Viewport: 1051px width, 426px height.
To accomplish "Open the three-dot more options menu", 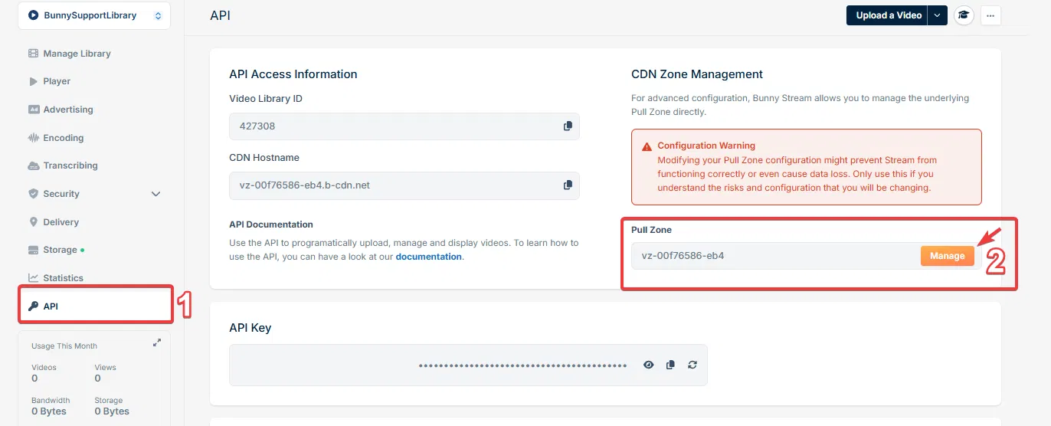I will 991,15.
